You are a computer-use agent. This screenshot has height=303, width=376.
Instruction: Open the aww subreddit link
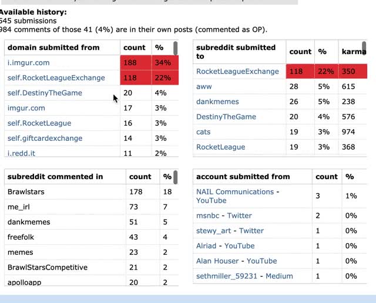point(204,86)
